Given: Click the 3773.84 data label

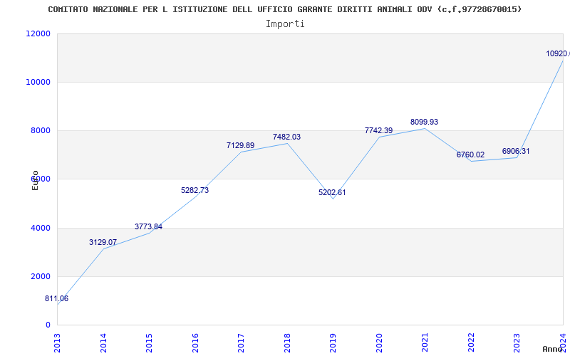Looking at the screenshot, I should (x=148, y=226).
